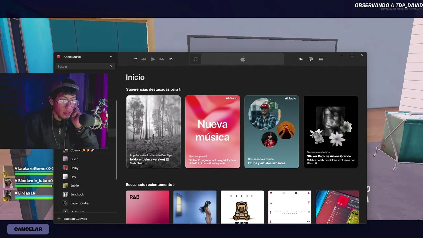Click the Jungkook playlist cover icon
Viewport: 423px width, 238px height.
(x=65, y=194)
